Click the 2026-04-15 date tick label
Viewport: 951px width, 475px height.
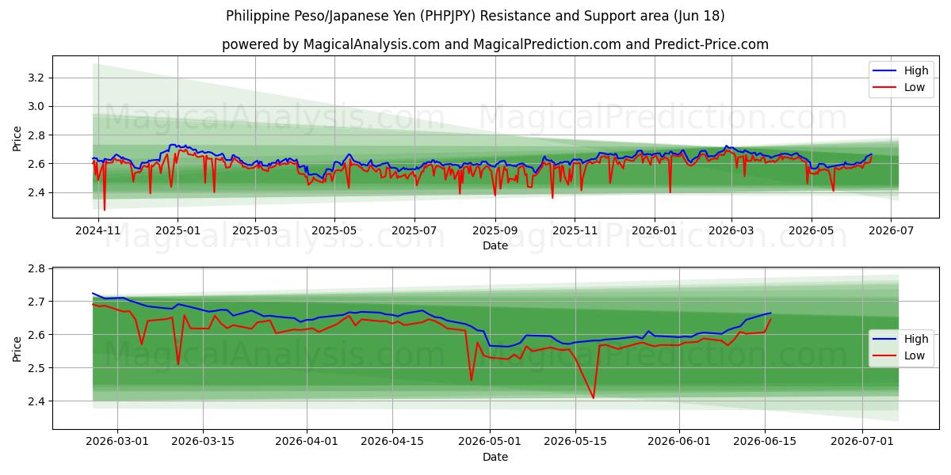click(393, 442)
